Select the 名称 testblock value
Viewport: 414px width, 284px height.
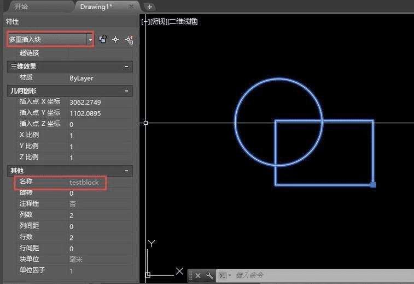point(100,182)
